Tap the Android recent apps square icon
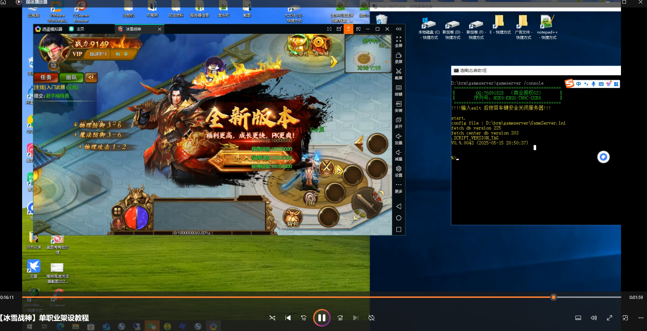Image resolution: width=647 pixels, height=331 pixels. pyautogui.click(x=399, y=229)
